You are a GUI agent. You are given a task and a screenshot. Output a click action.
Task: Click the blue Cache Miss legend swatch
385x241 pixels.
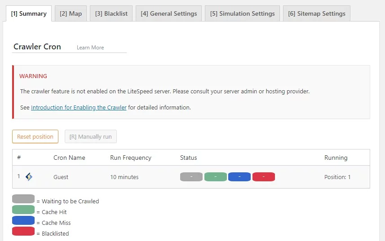click(23, 220)
